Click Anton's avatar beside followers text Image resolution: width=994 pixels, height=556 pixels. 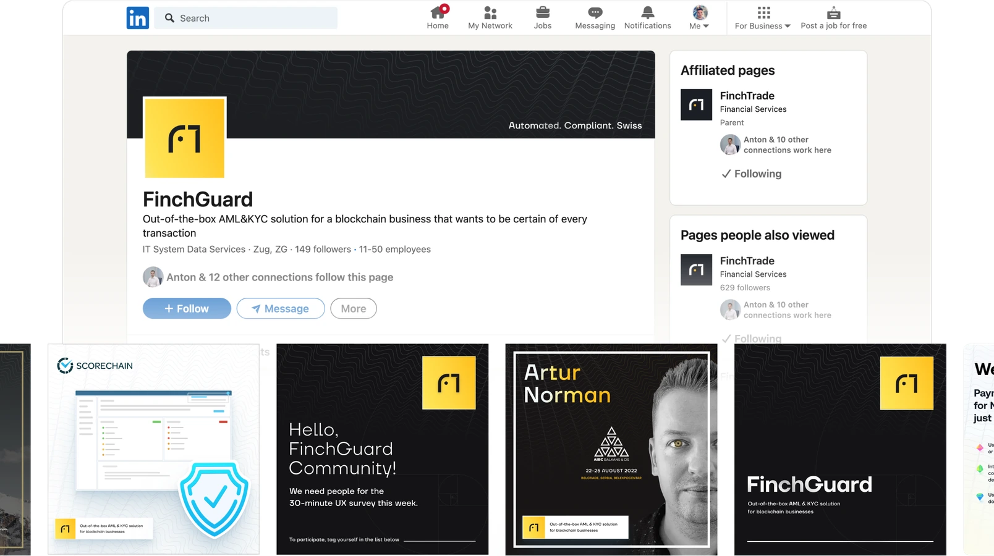153,277
